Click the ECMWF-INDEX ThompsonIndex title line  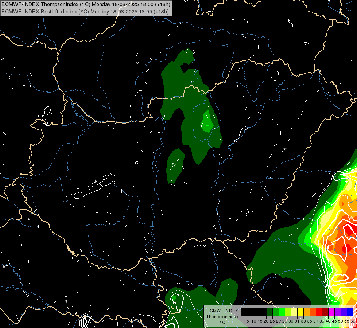pyautogui.click(x=86, y=4)
